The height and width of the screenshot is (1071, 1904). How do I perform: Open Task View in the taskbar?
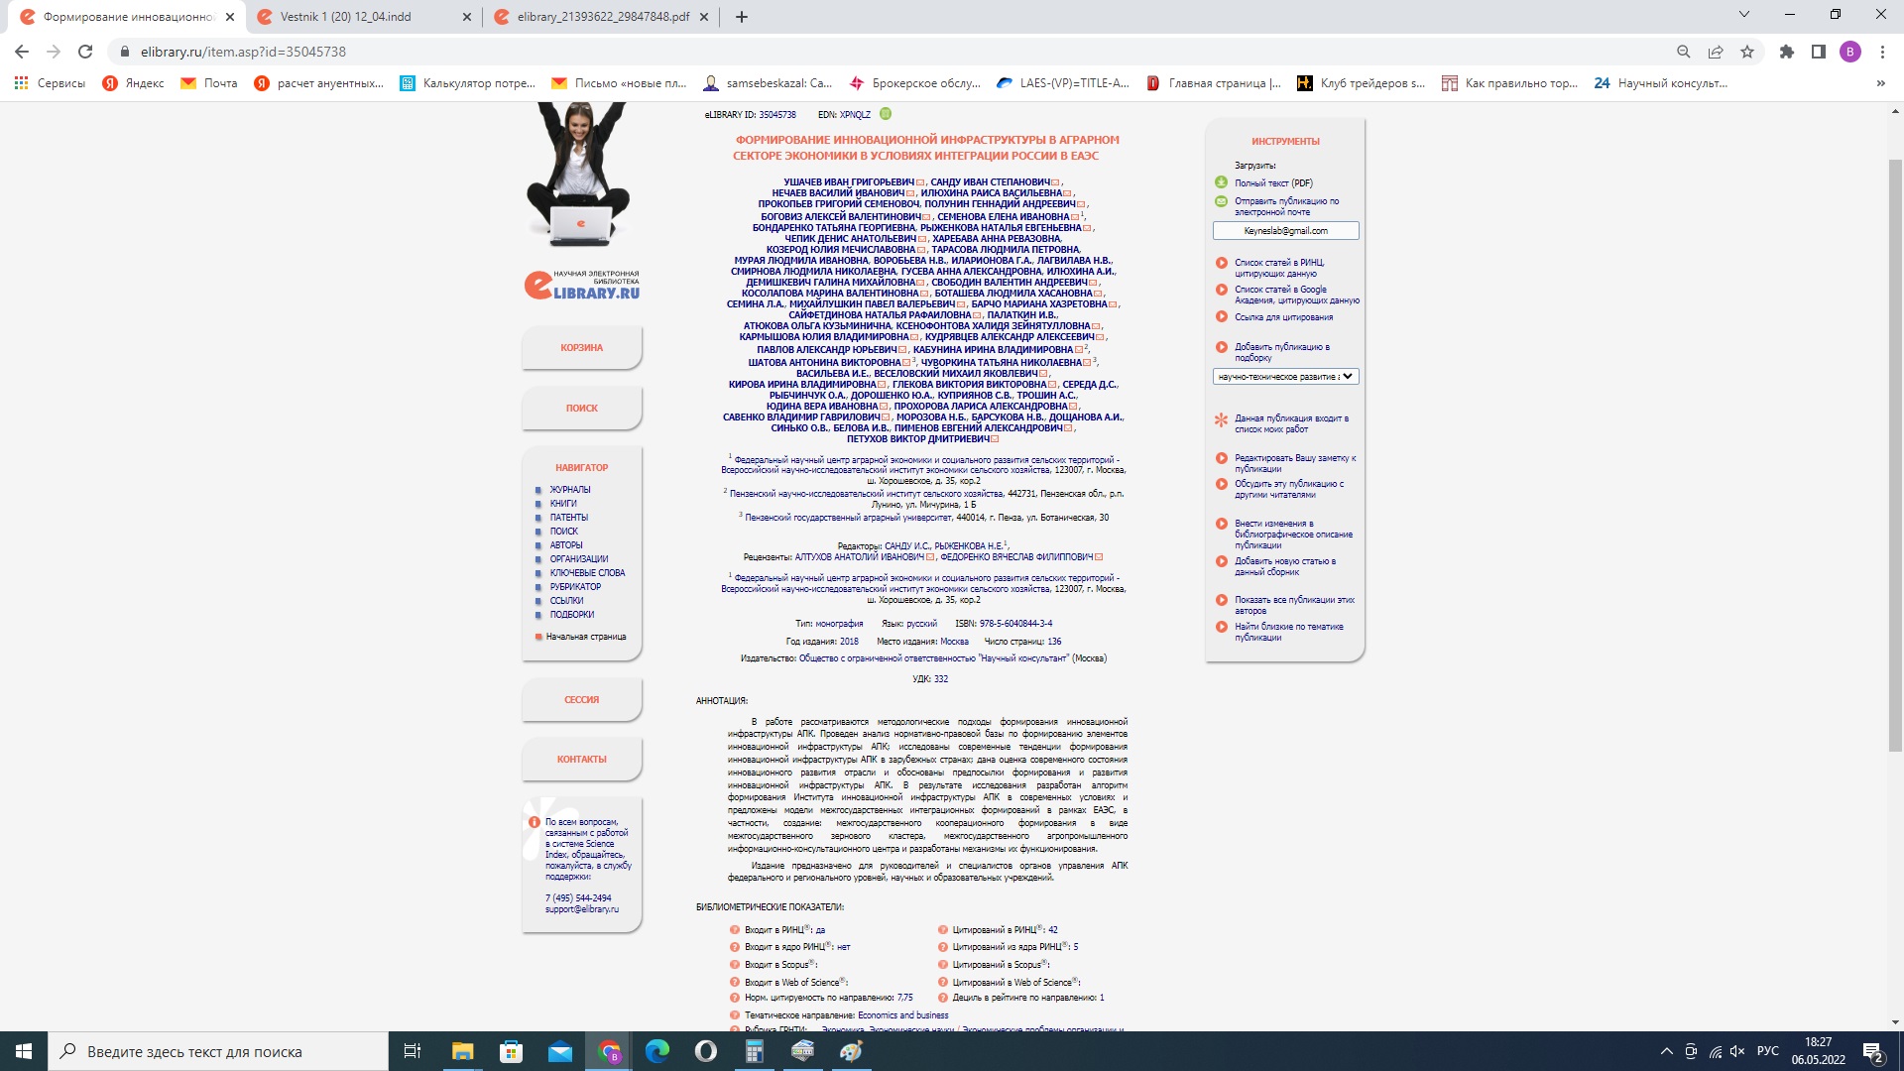(x=413, y=1051)
